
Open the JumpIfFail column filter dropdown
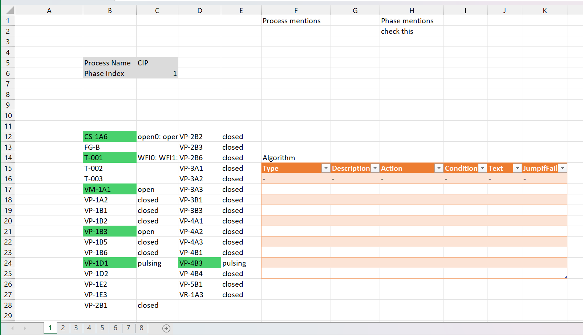(x=562, y=168)
